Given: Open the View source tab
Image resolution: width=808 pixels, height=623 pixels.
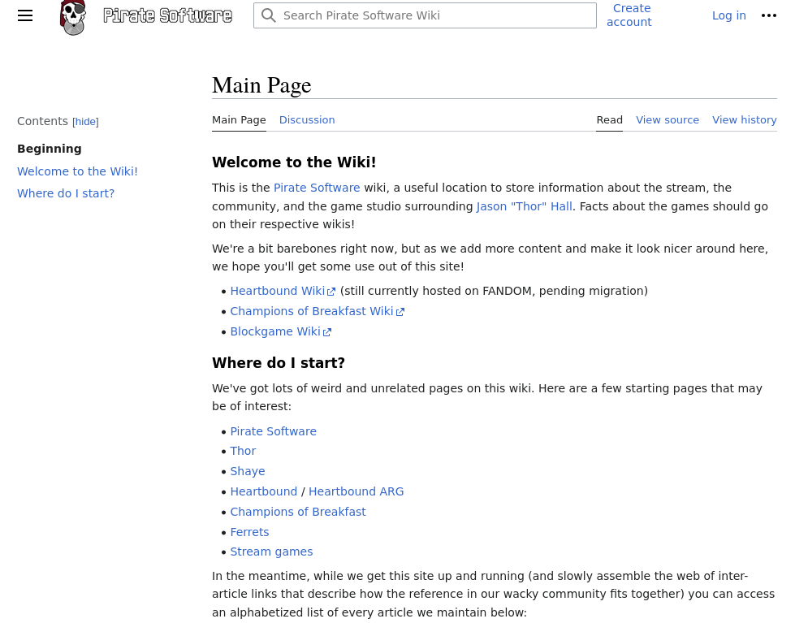Looking at the screenshot, I should [x=668, y=120].
